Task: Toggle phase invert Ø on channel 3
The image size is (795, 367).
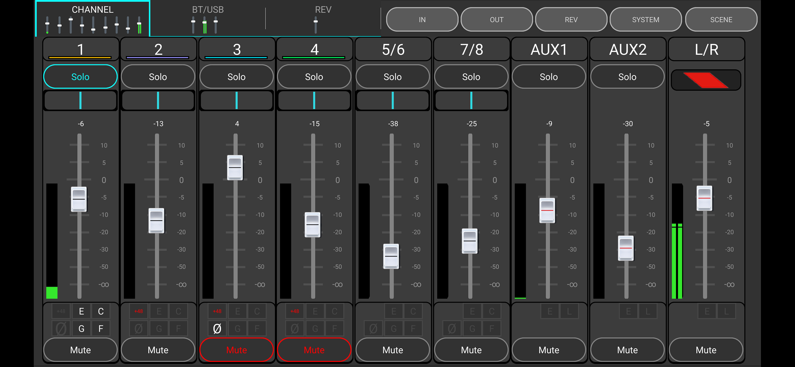Action: point(217,328)
